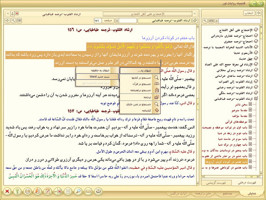Open the clipboard notes icon in bottom toolbar
This screenshot has width=266, height=200.
point(48,191)
